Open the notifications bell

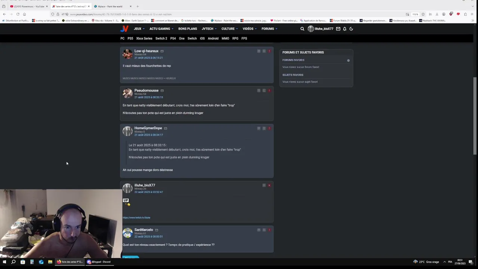tap(345, 29)
